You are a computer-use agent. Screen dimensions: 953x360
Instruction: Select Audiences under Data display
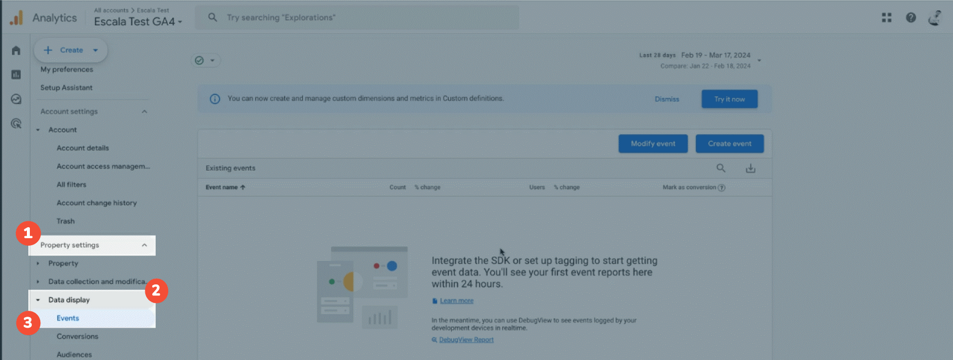pos(74,355)
